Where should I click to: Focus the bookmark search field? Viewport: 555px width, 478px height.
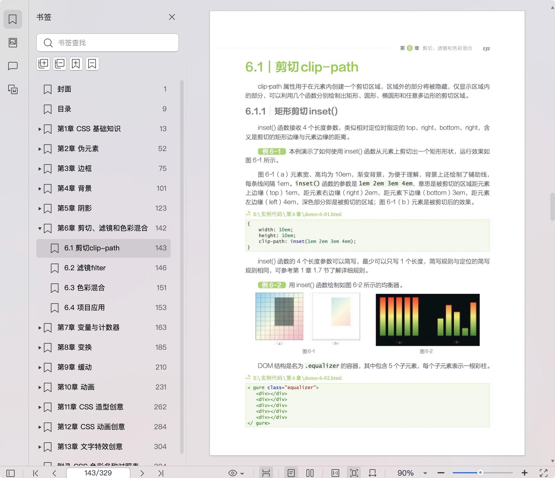[x=108, y=43]
